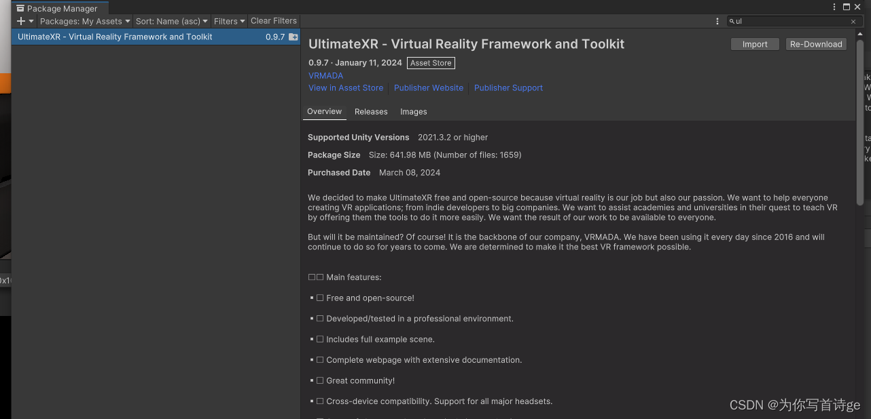
Task: Click the Re-Download button
Action: click(x=816, y=44)
